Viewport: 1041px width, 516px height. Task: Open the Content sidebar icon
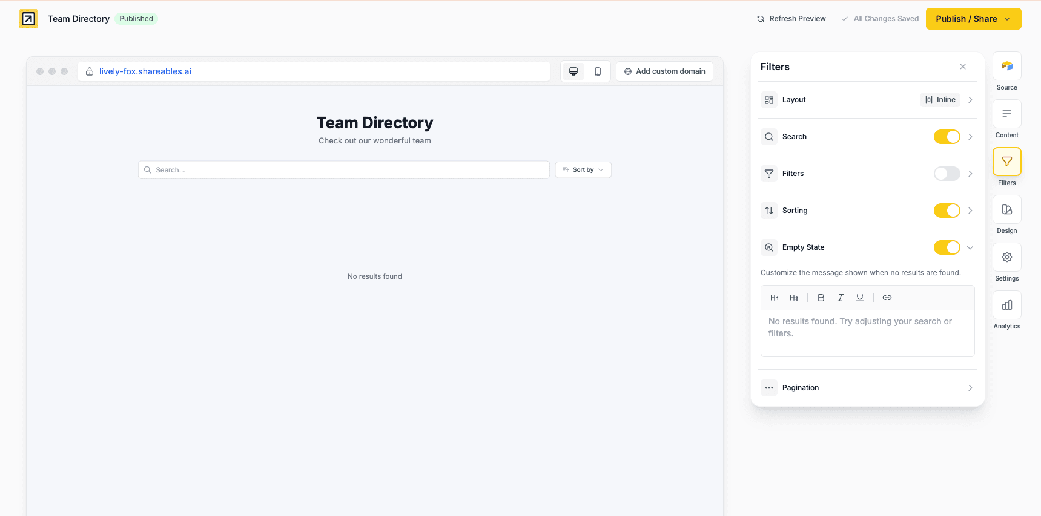click(1006, 114)
